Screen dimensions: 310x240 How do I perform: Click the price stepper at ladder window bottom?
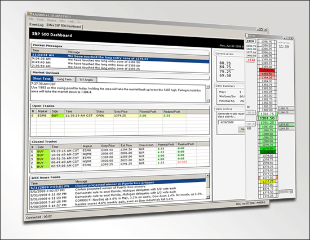pyautogui.click(x=286, y=192)
